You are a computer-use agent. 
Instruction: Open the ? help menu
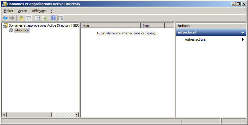point(51,11)
